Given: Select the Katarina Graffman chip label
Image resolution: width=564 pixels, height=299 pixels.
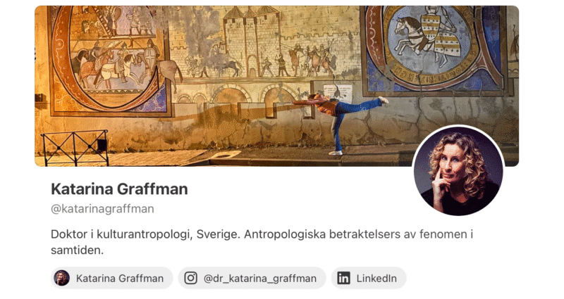Looking at the screenshot, I should tap(120, 278).
